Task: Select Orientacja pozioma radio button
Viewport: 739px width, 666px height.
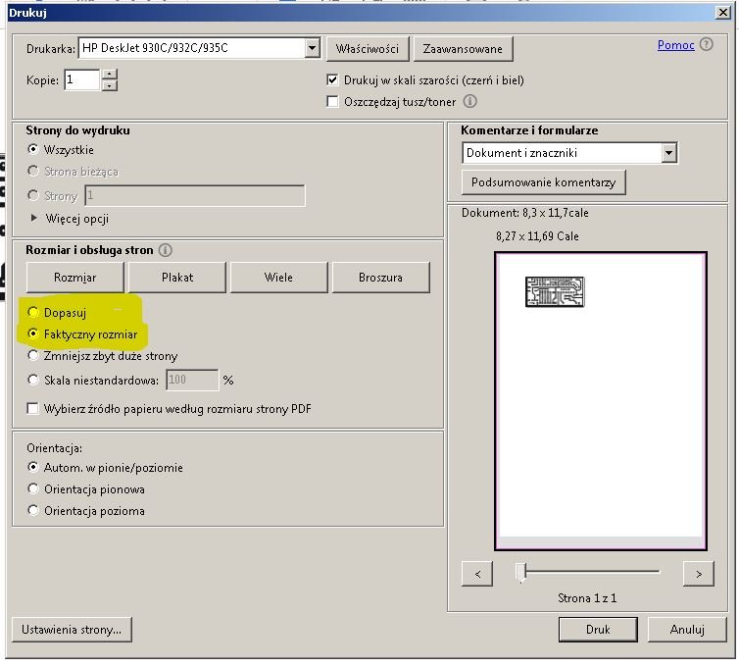Action: tap(33, 510)
